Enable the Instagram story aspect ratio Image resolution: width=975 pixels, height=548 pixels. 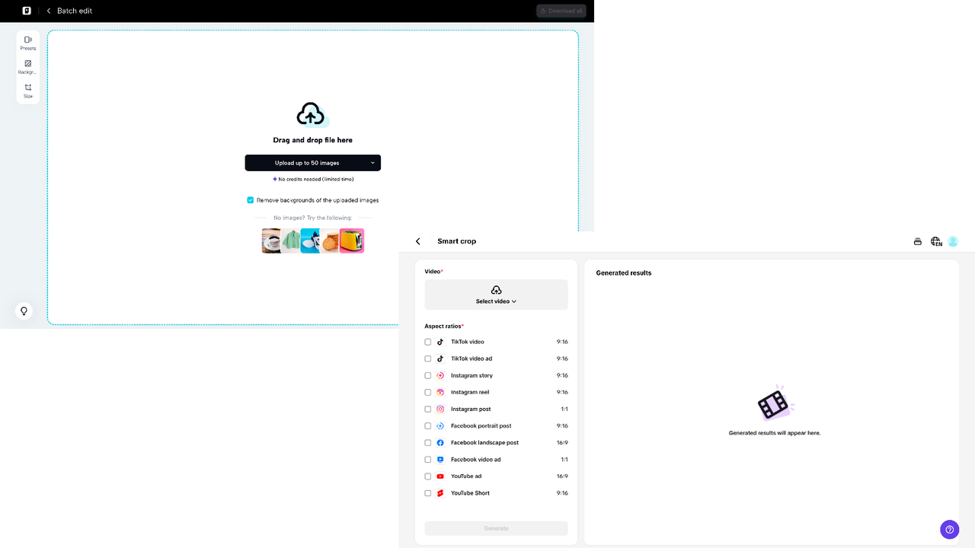tap(427, 375)
